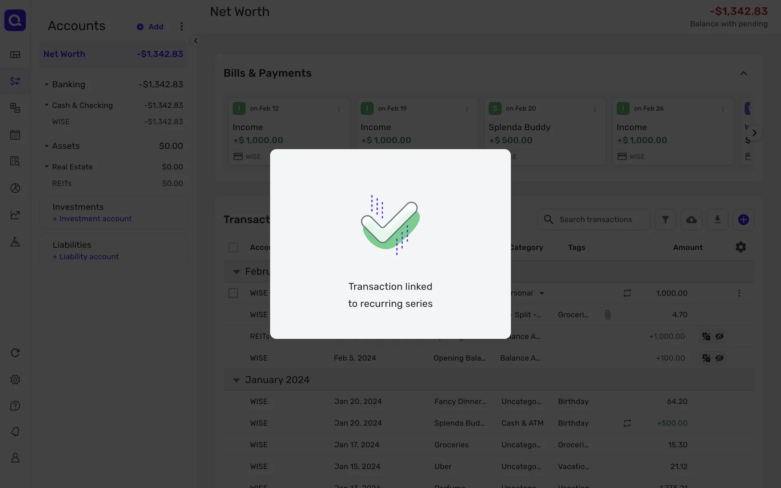Screen dimensions: 781x488
Task: Click the download transactions icon
Action: coord(717,220)
